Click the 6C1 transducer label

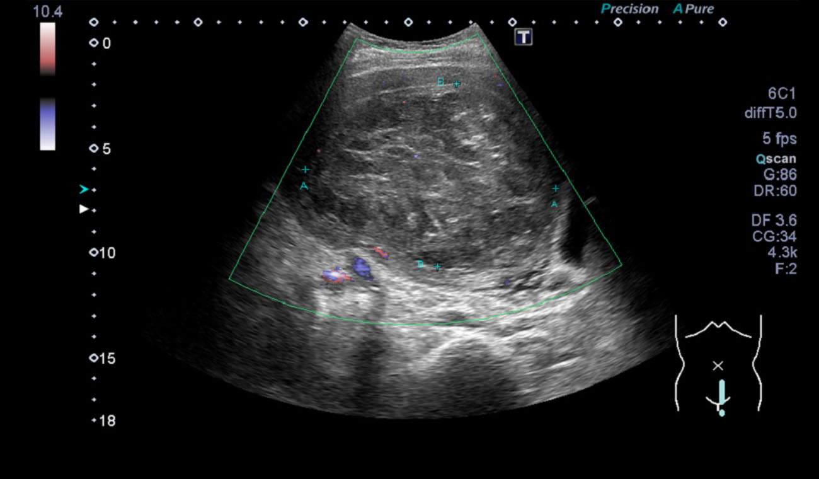(781, 94)
